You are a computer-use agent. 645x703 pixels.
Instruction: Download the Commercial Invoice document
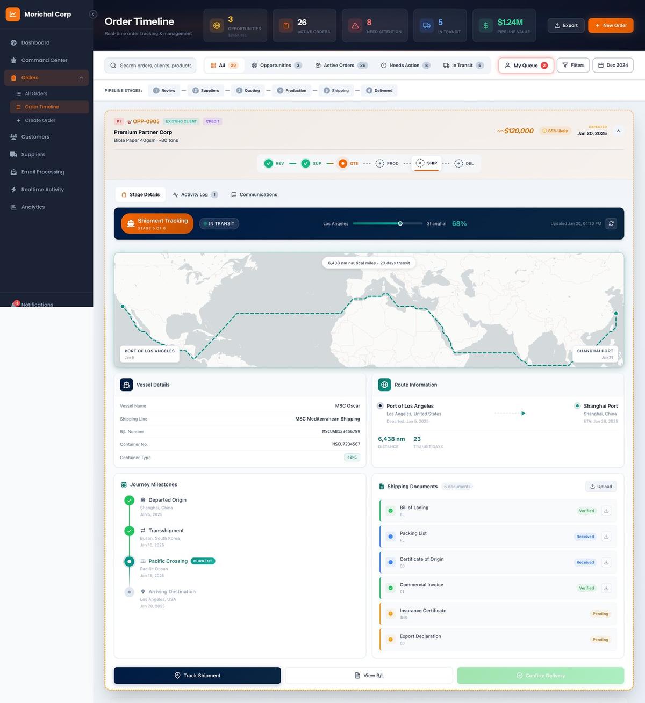point(606,588)
